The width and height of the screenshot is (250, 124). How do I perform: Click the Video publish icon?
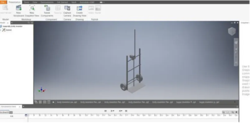pyautogui.click(x=91, y=8)
